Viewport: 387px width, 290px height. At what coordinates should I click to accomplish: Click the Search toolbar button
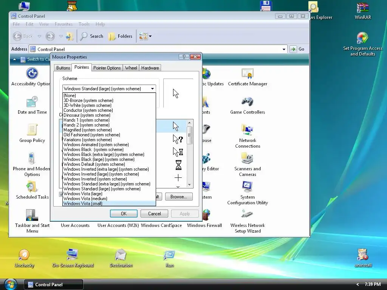(x=91, y=36)
